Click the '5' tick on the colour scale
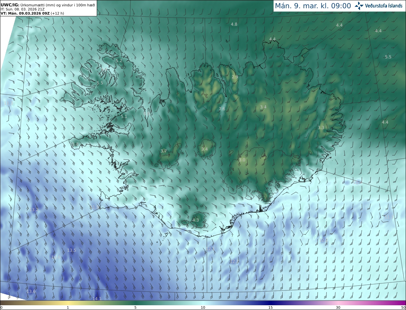The height and width of the screenshot is (310, 406). coord(135,307)
